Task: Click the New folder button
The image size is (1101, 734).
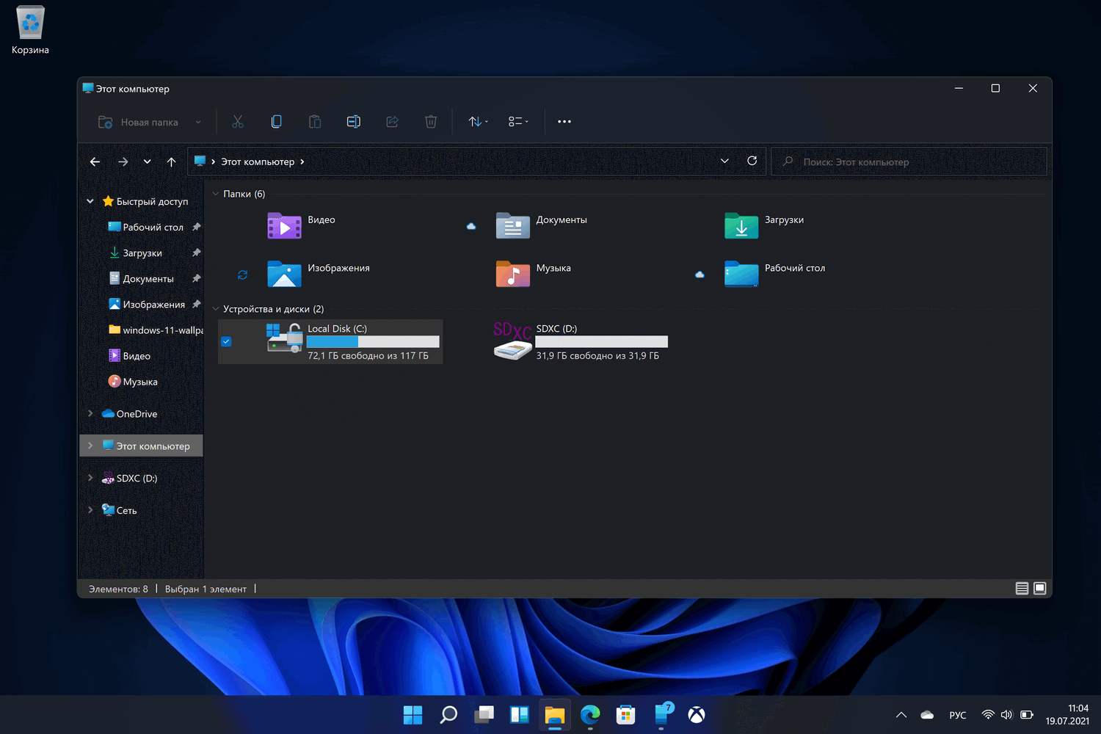Action: [x=139, y=122]
